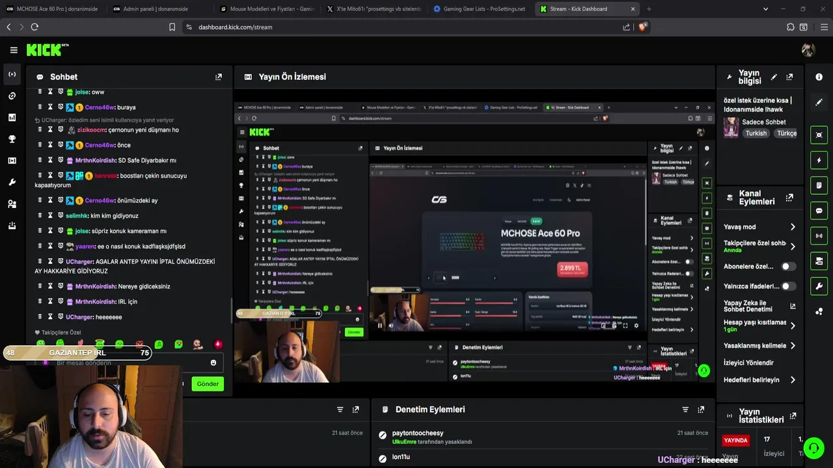This screenshot has height=468, width=833.
Task: Switch to Gaming Gear Lists ProSettings tab
Action: (x=480, y=9)
